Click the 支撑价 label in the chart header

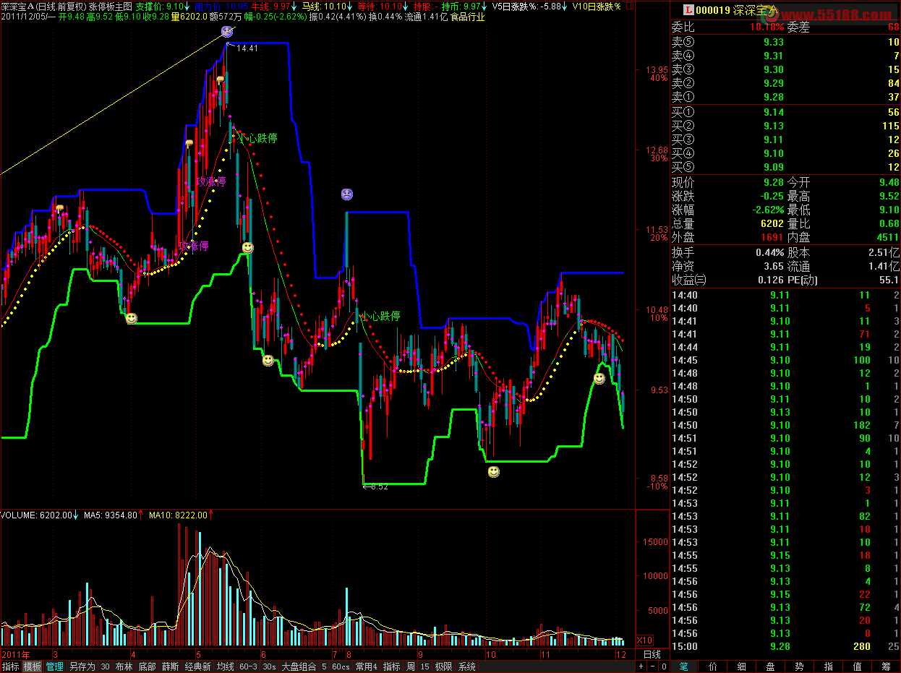pyautogui.click(x=149, y=6)
